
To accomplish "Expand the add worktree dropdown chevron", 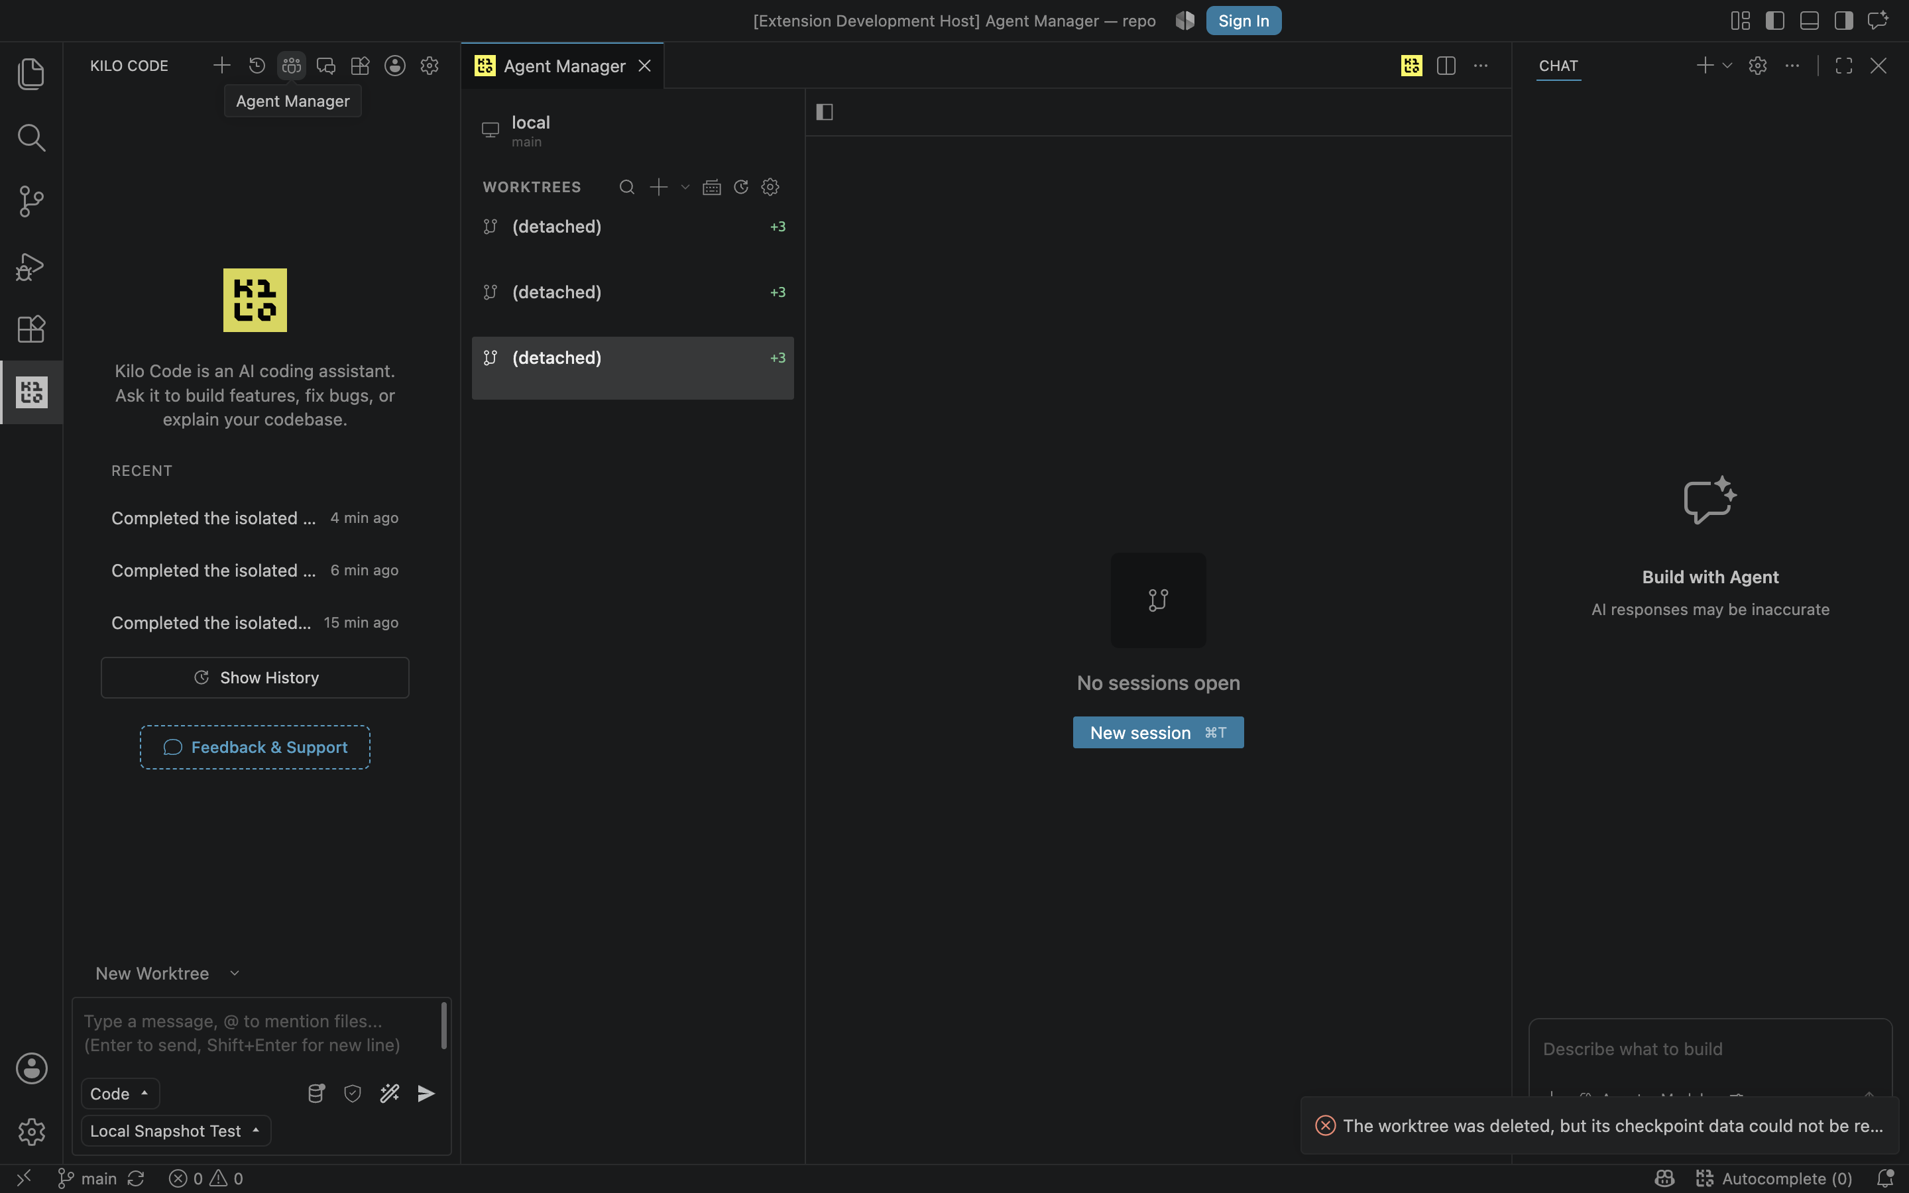I will click(685, 187).
